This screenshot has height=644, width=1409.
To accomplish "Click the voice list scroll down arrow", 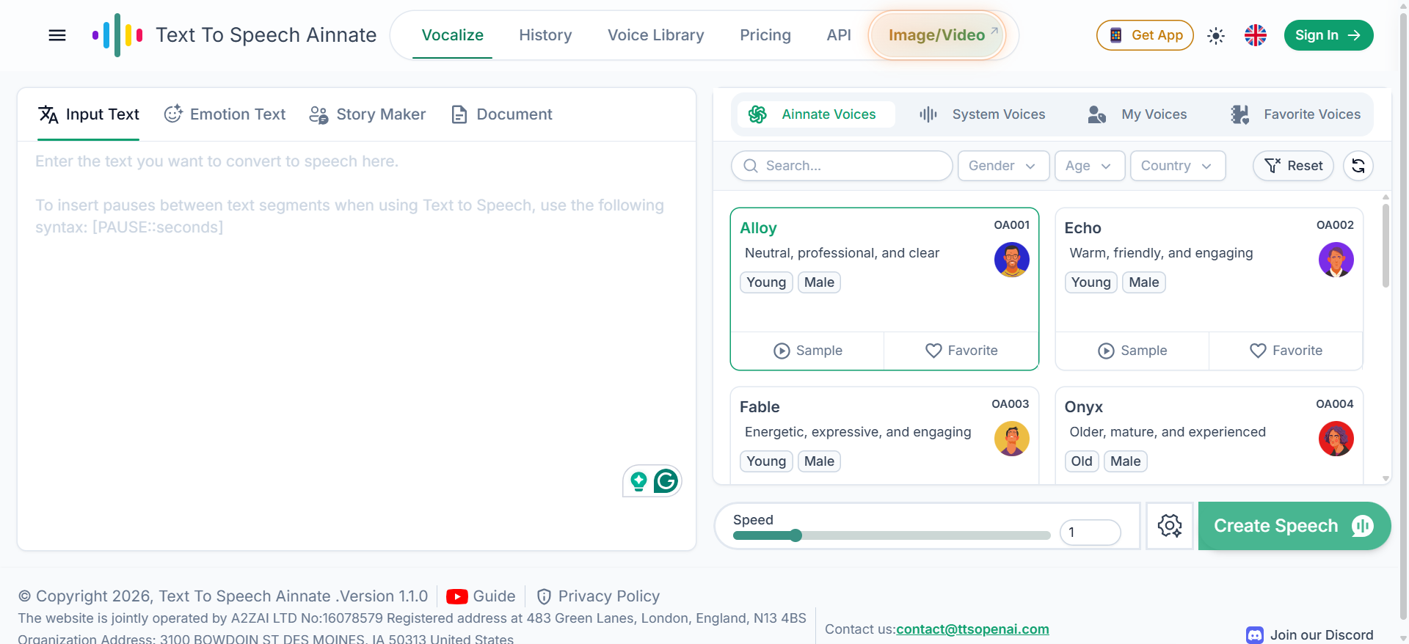I will 1386,478.
